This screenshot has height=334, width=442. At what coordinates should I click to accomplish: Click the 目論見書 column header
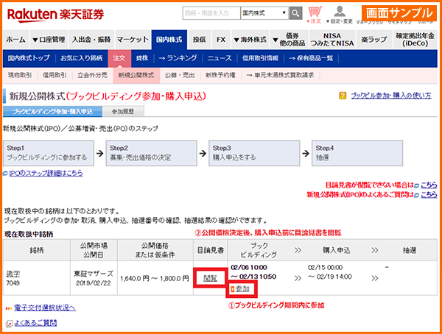pyautogui.click(x=211, y=250)
